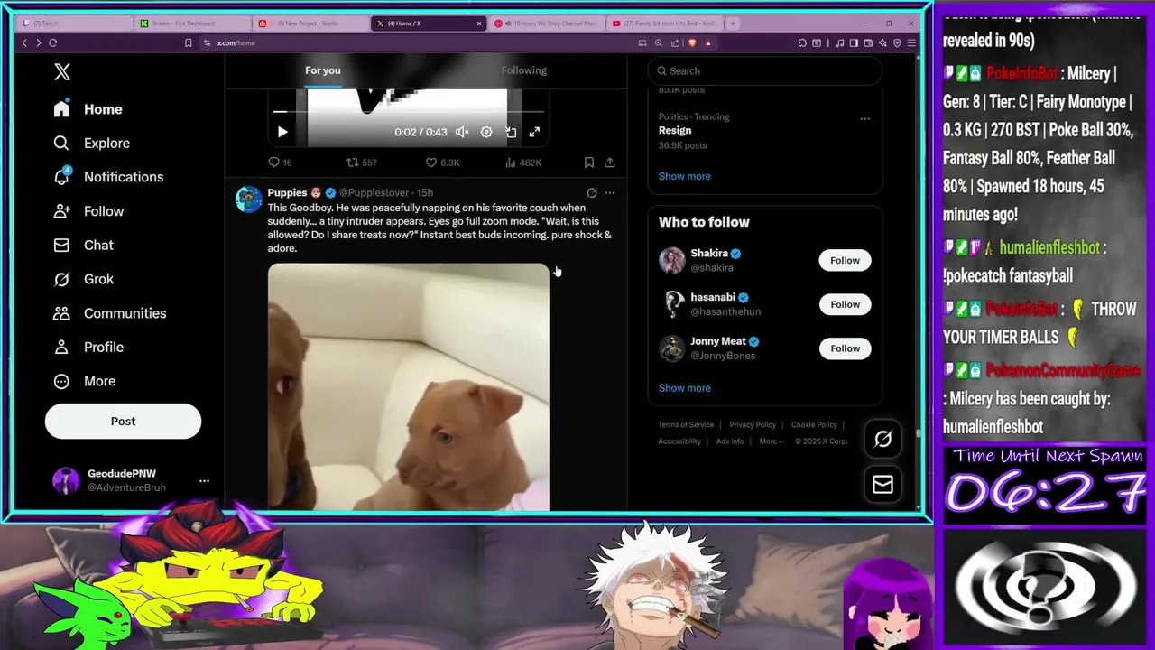Click the X Search field
Image resolution: width=1155 pixels, height=650 pixels.
pos(764,70)
